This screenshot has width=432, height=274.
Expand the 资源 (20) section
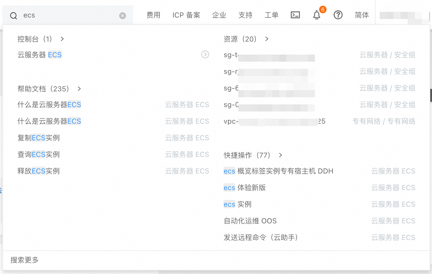(x=246, y=39)
